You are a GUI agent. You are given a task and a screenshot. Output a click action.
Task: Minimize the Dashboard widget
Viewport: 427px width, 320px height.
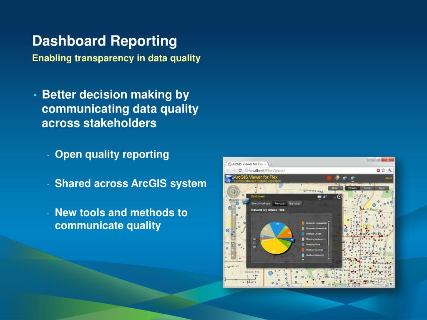(334, 198)
